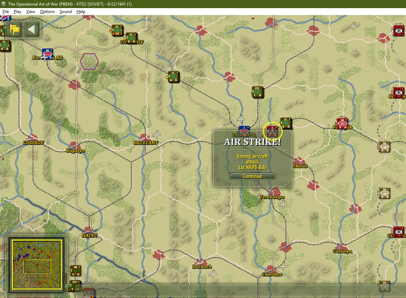Click the Buchach town label
Viewport: 406px width, 298px height.
[x=202, y=267]
